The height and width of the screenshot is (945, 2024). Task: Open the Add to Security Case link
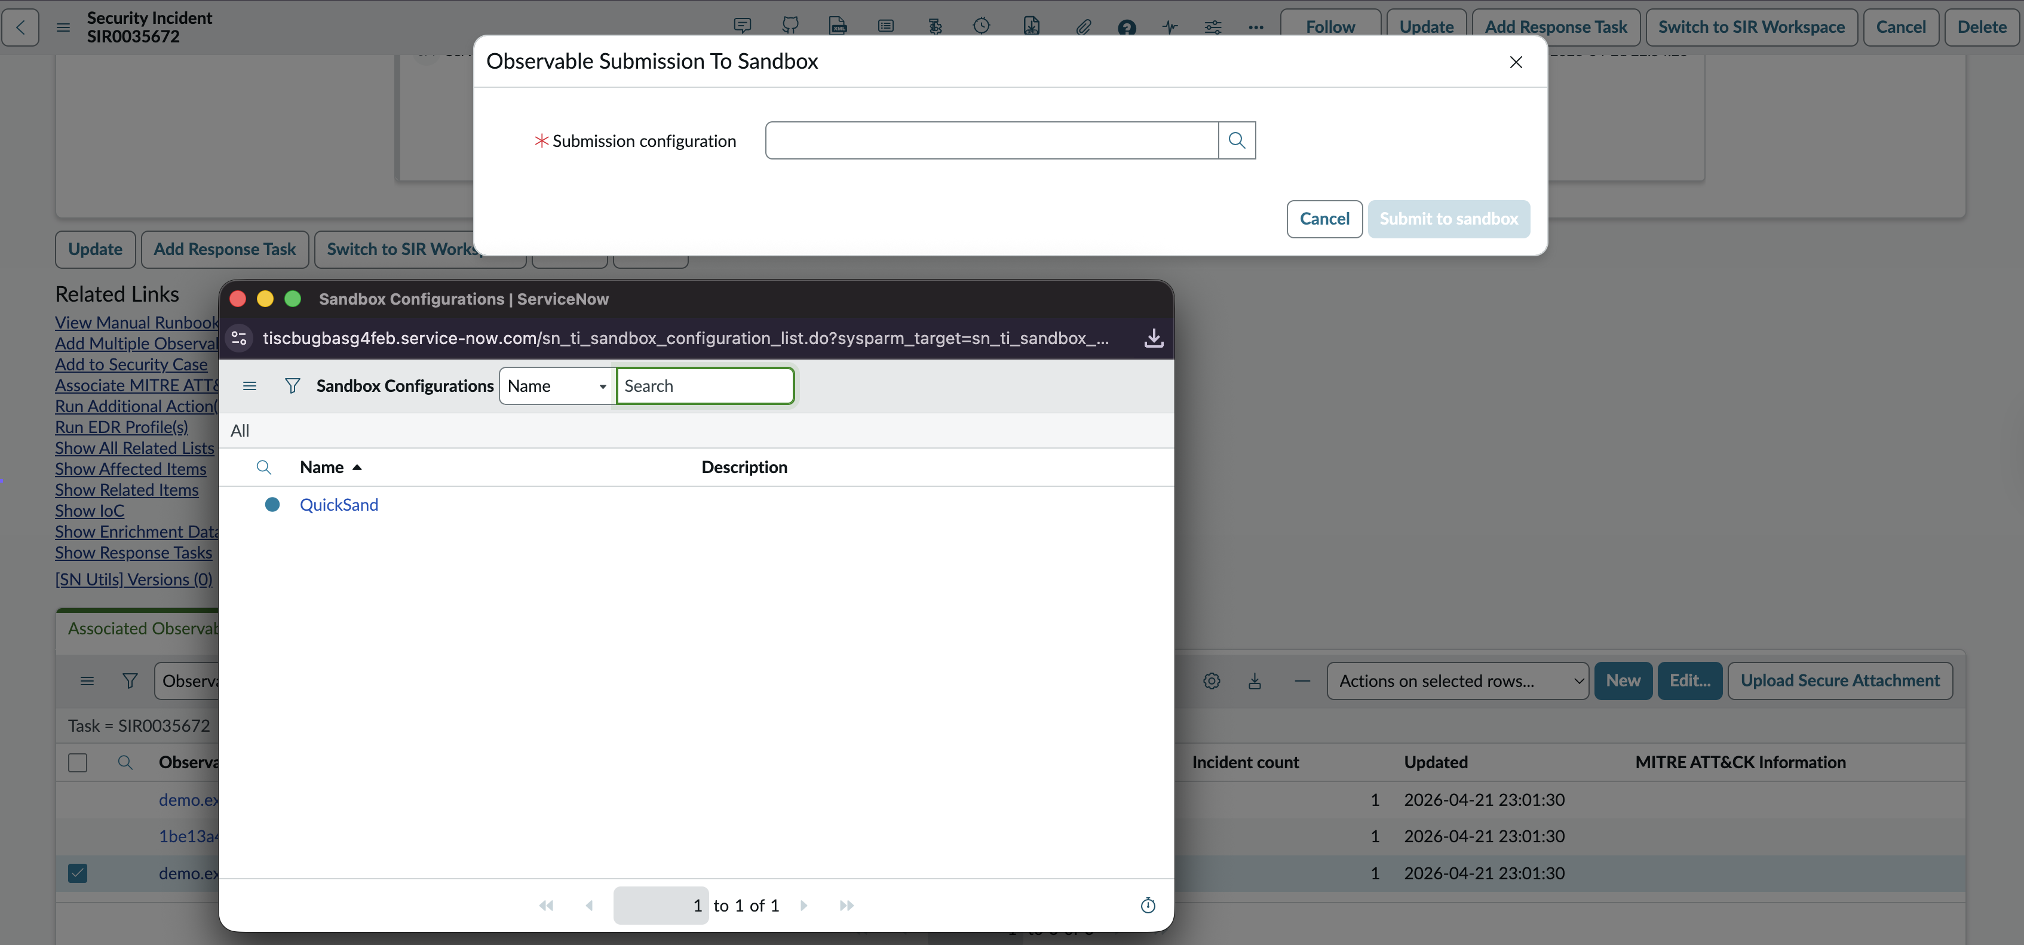131,364
